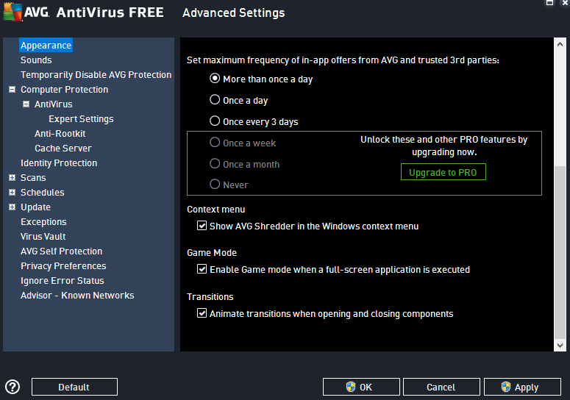Collapse the AntiVirus tree node
Viewport: 570px width, 400px height.
coord(26,104)
